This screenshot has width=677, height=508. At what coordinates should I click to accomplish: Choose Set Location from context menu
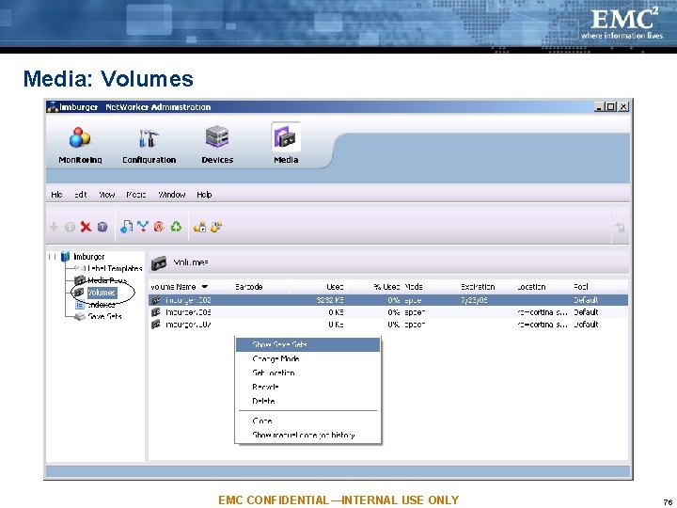point(307,373)
